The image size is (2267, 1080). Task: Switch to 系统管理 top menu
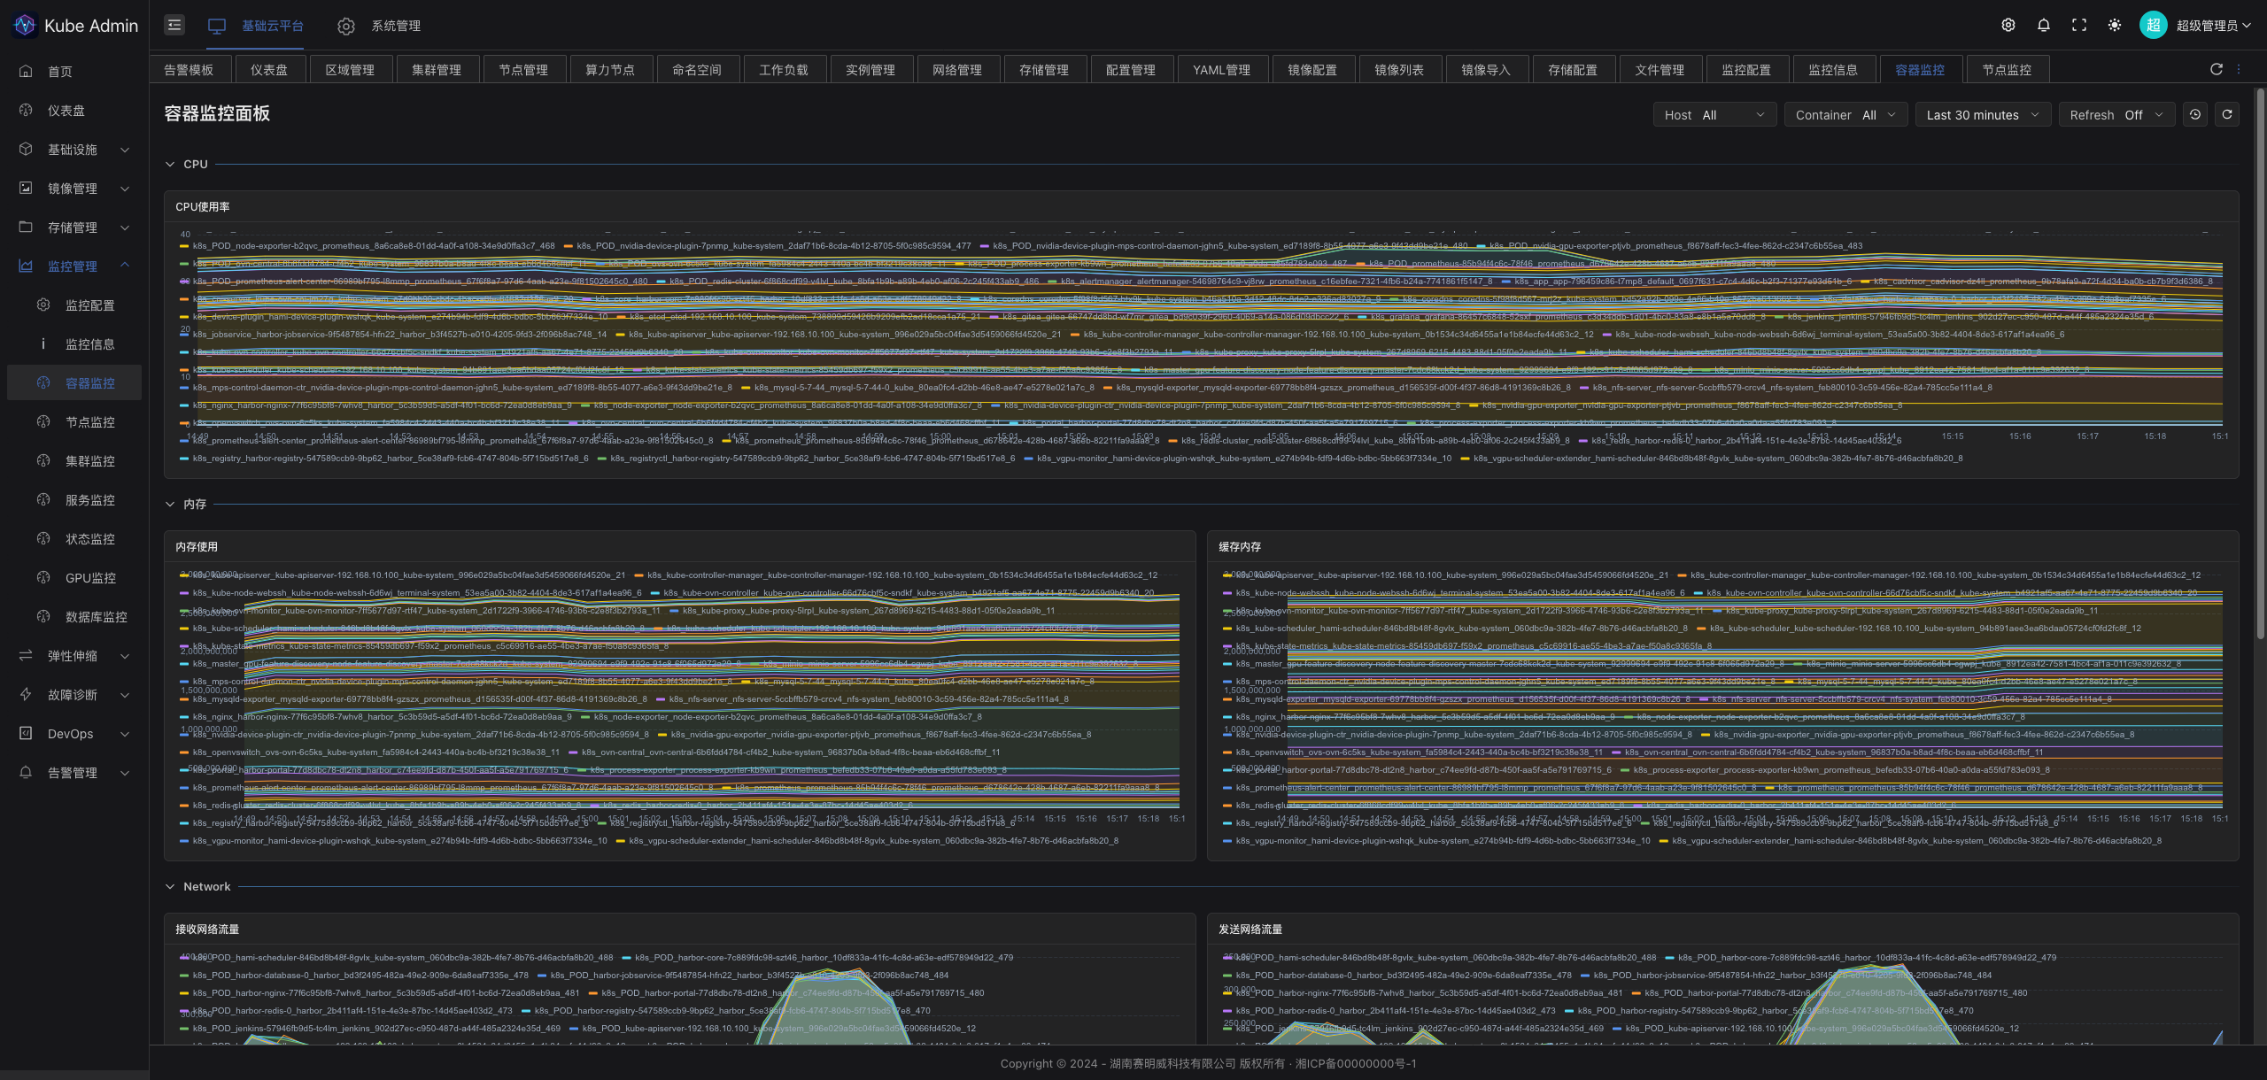click(x=379, y=26)
